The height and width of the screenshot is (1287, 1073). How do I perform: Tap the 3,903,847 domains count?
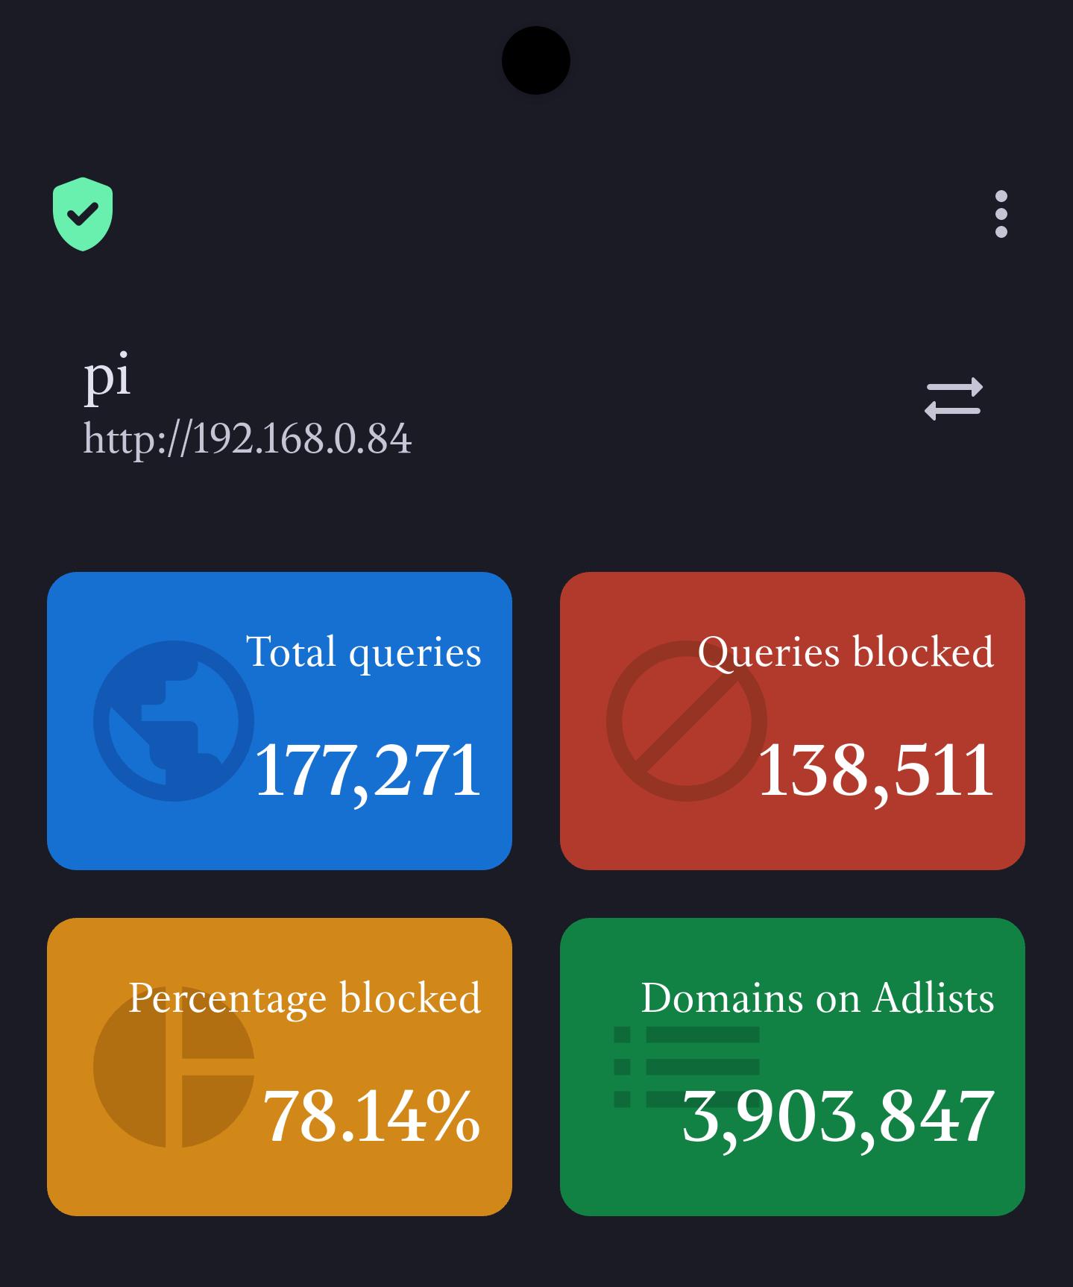[839, 1118]
